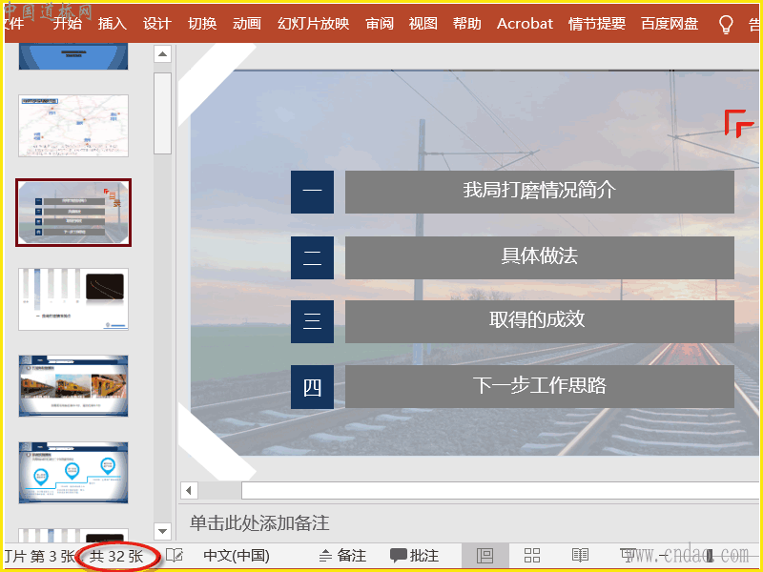Toggle the 备注 notes pane button
The height and width of the screenshot is (572, 763).
342,555
